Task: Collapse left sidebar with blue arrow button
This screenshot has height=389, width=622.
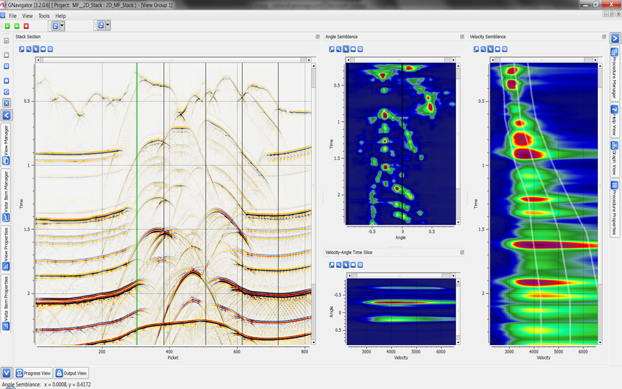Action: tap(6, 115)
